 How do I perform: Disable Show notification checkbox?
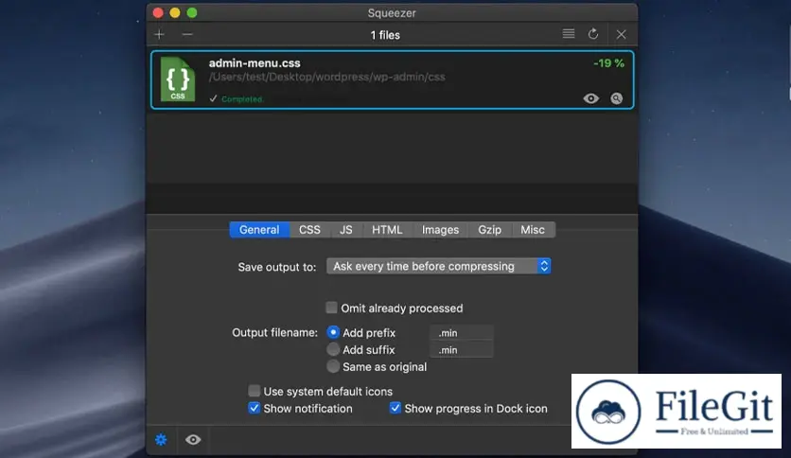tap(254, 408)
